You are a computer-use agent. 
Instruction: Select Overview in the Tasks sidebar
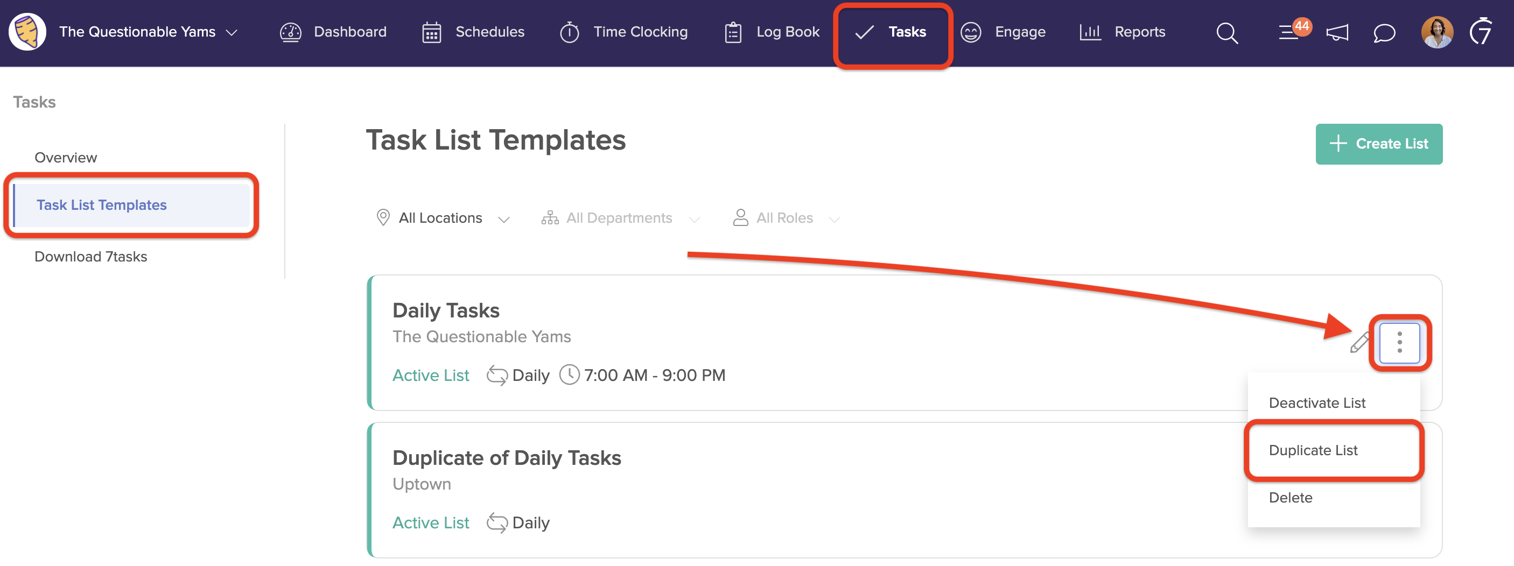click(x=66, y=157)
